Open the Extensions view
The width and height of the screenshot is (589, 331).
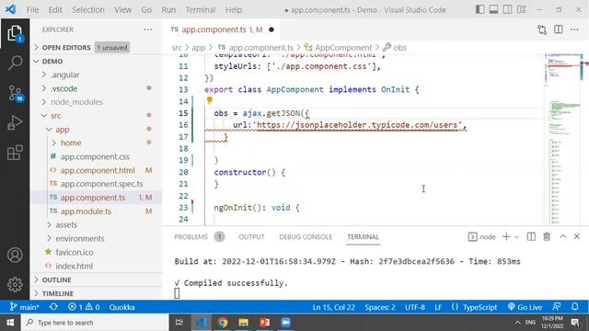(15, 153)
